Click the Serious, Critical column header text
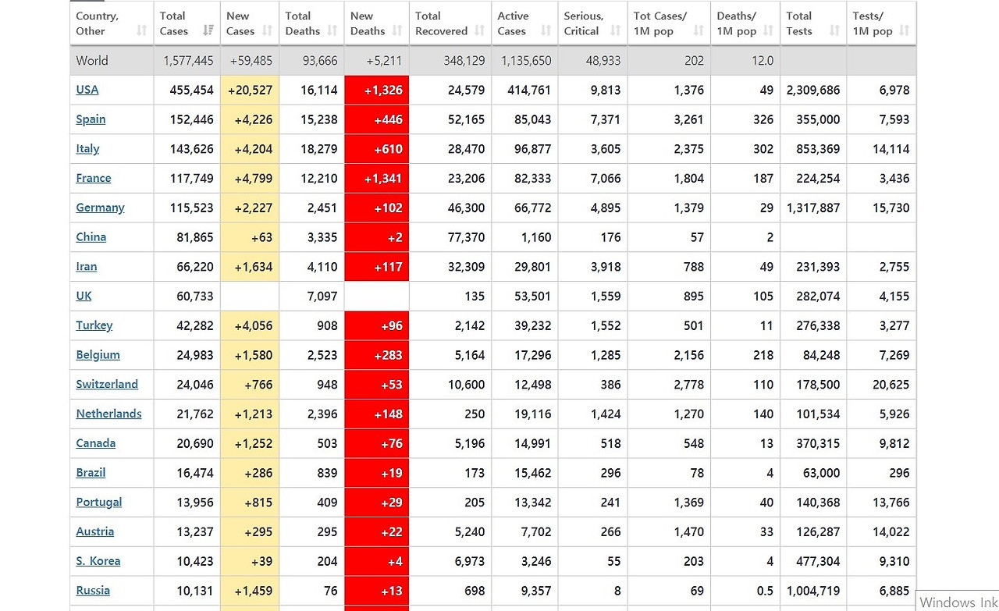999x611 pixels. pos(583,23)
